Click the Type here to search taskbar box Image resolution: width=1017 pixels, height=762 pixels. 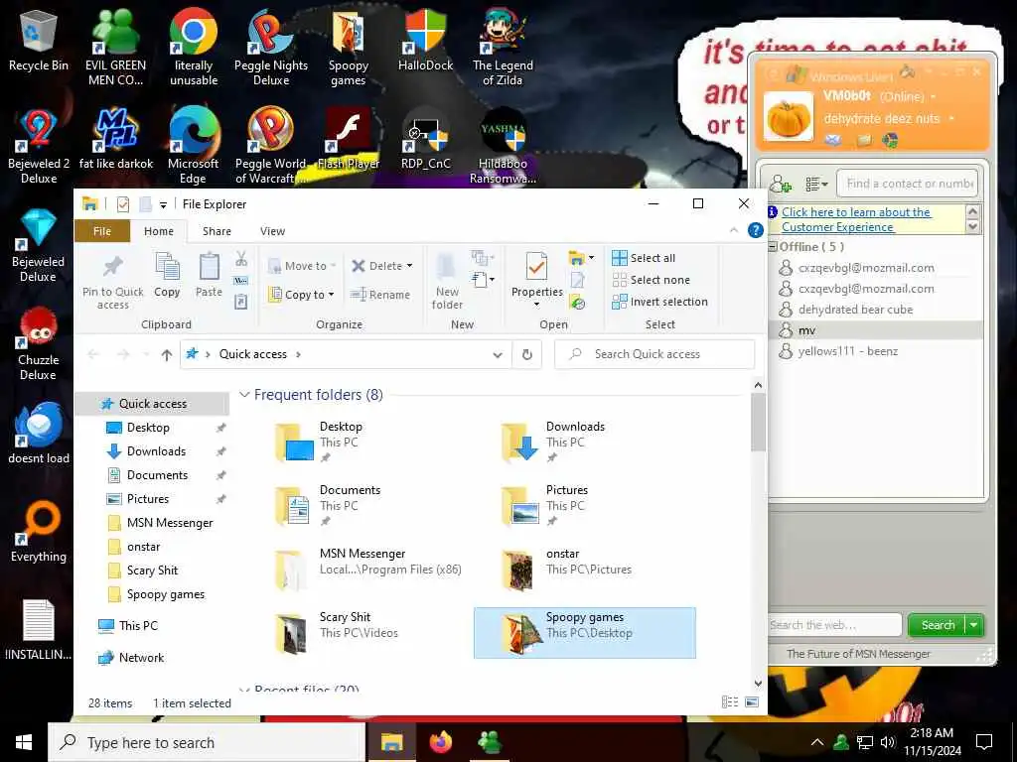207,742
